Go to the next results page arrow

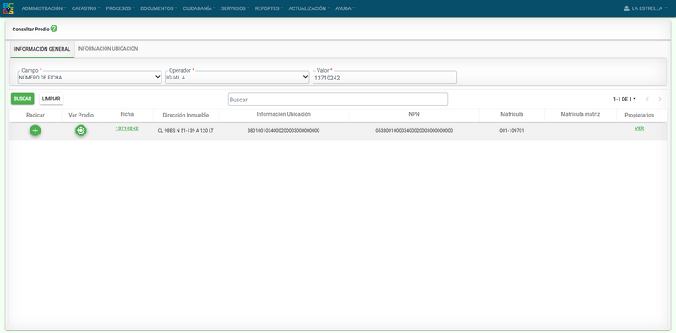(x=660, y=99)
